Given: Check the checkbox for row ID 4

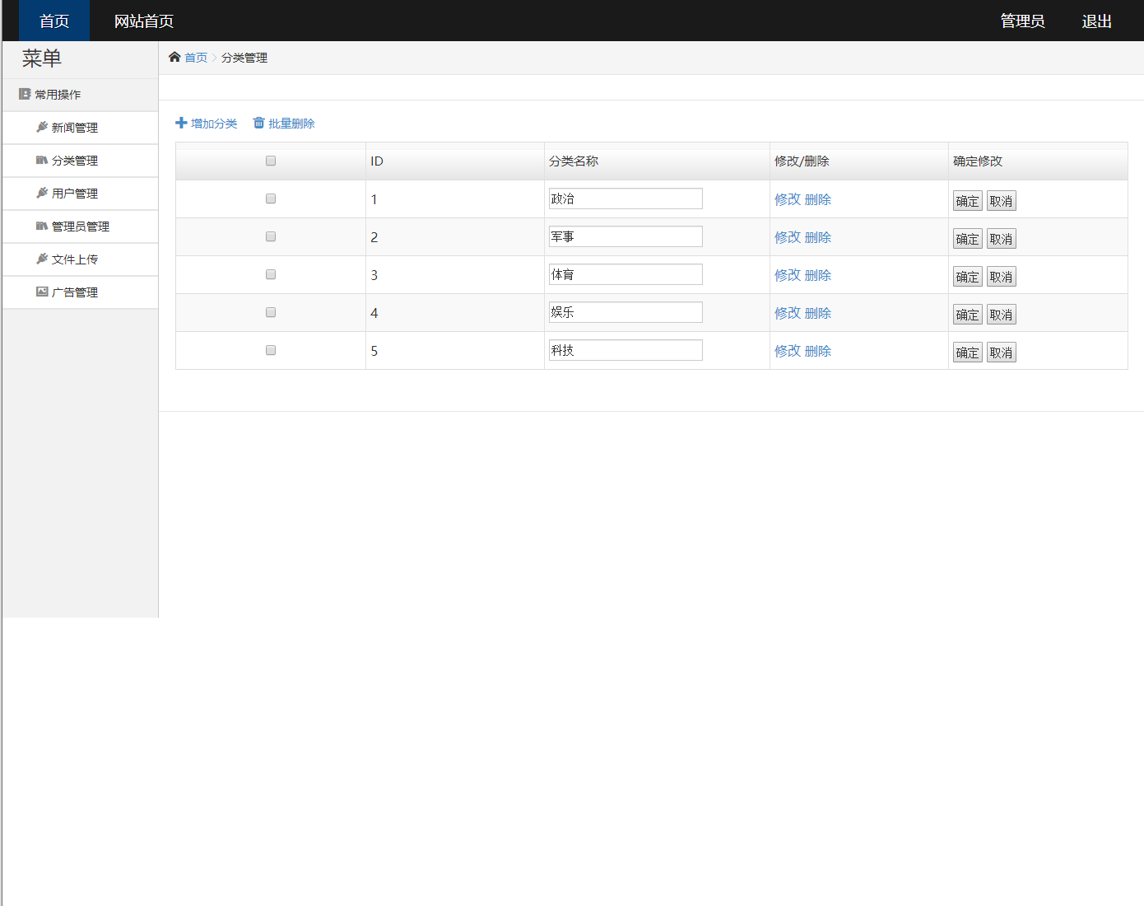Looking at the screenshot, I should pyautogui.click(x=271, y=312).
